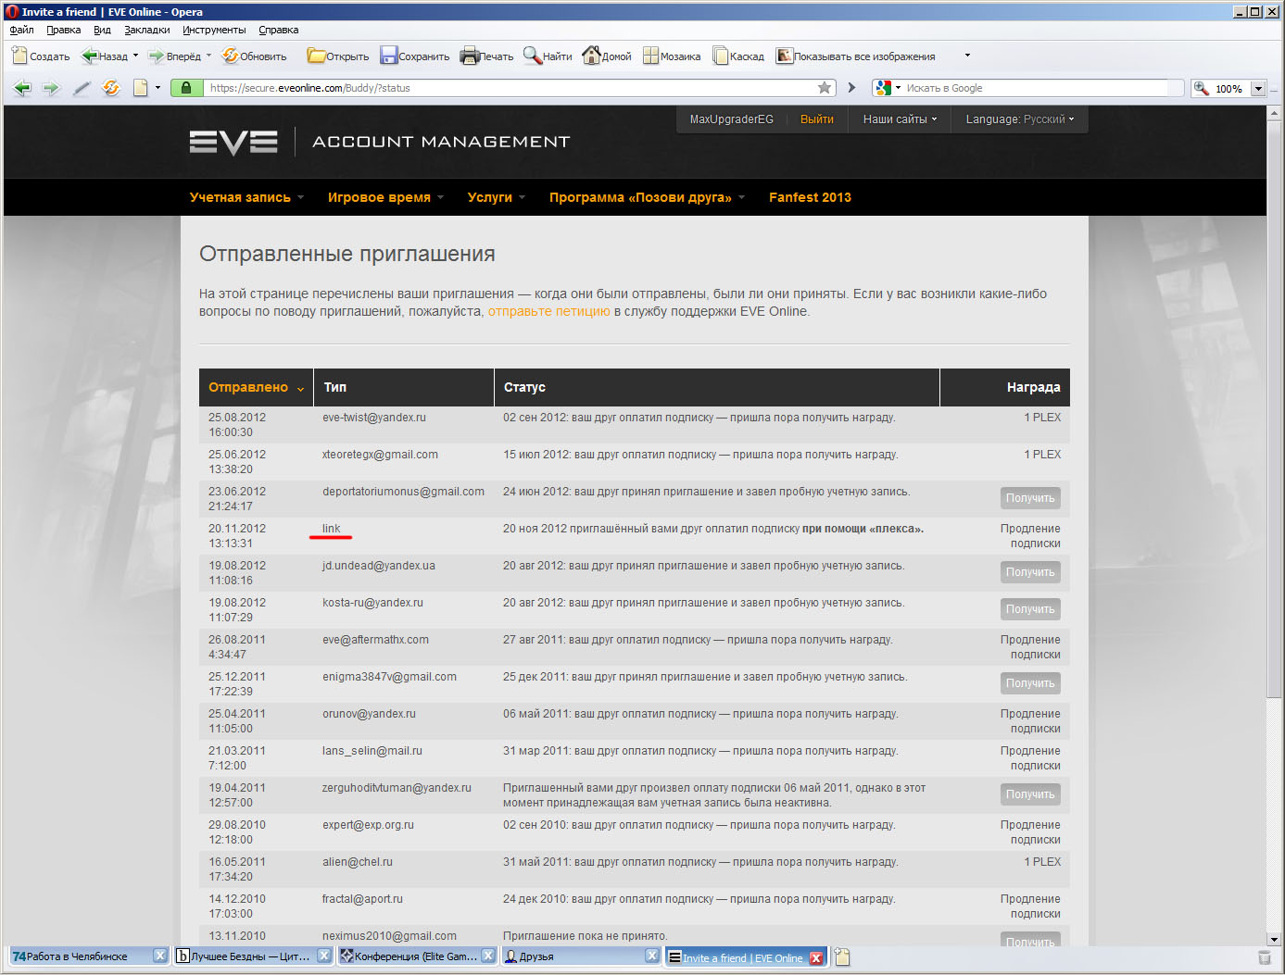The width and height of the screenshot is (1285, 975).
Task: Expand the Language: Русский dropdown
Action: point(1019,119)
